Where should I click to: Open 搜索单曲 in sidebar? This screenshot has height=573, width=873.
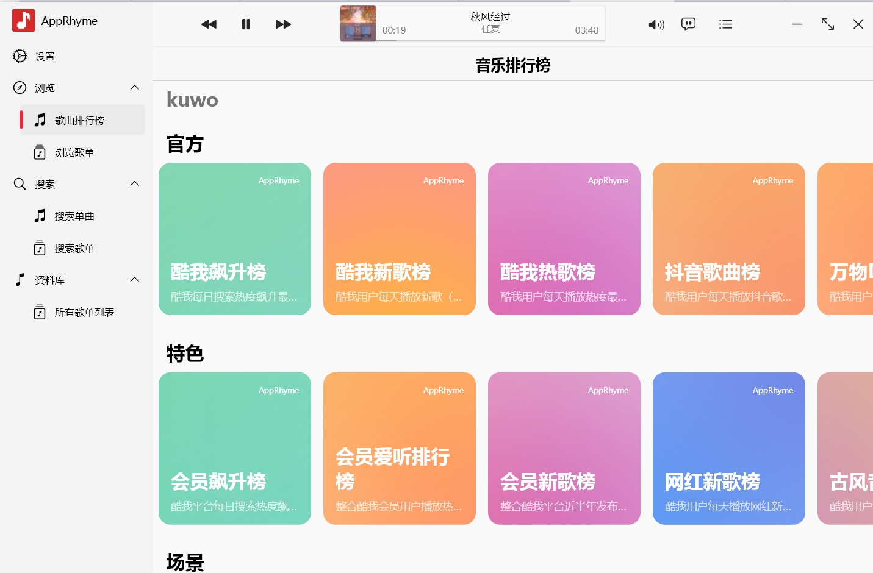82,216
